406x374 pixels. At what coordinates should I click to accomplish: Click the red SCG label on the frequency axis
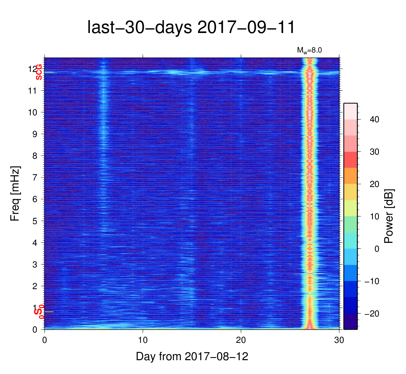pyautogui.click(x=39, y=72)
